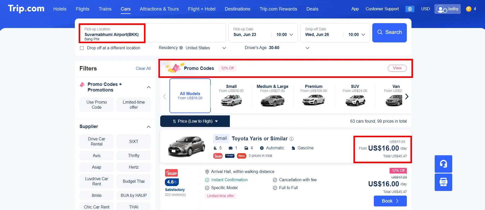This screenshot has width=485, height=210.
Task: Open Price (Low to High) sort dropdown
Action: [195, 121]
